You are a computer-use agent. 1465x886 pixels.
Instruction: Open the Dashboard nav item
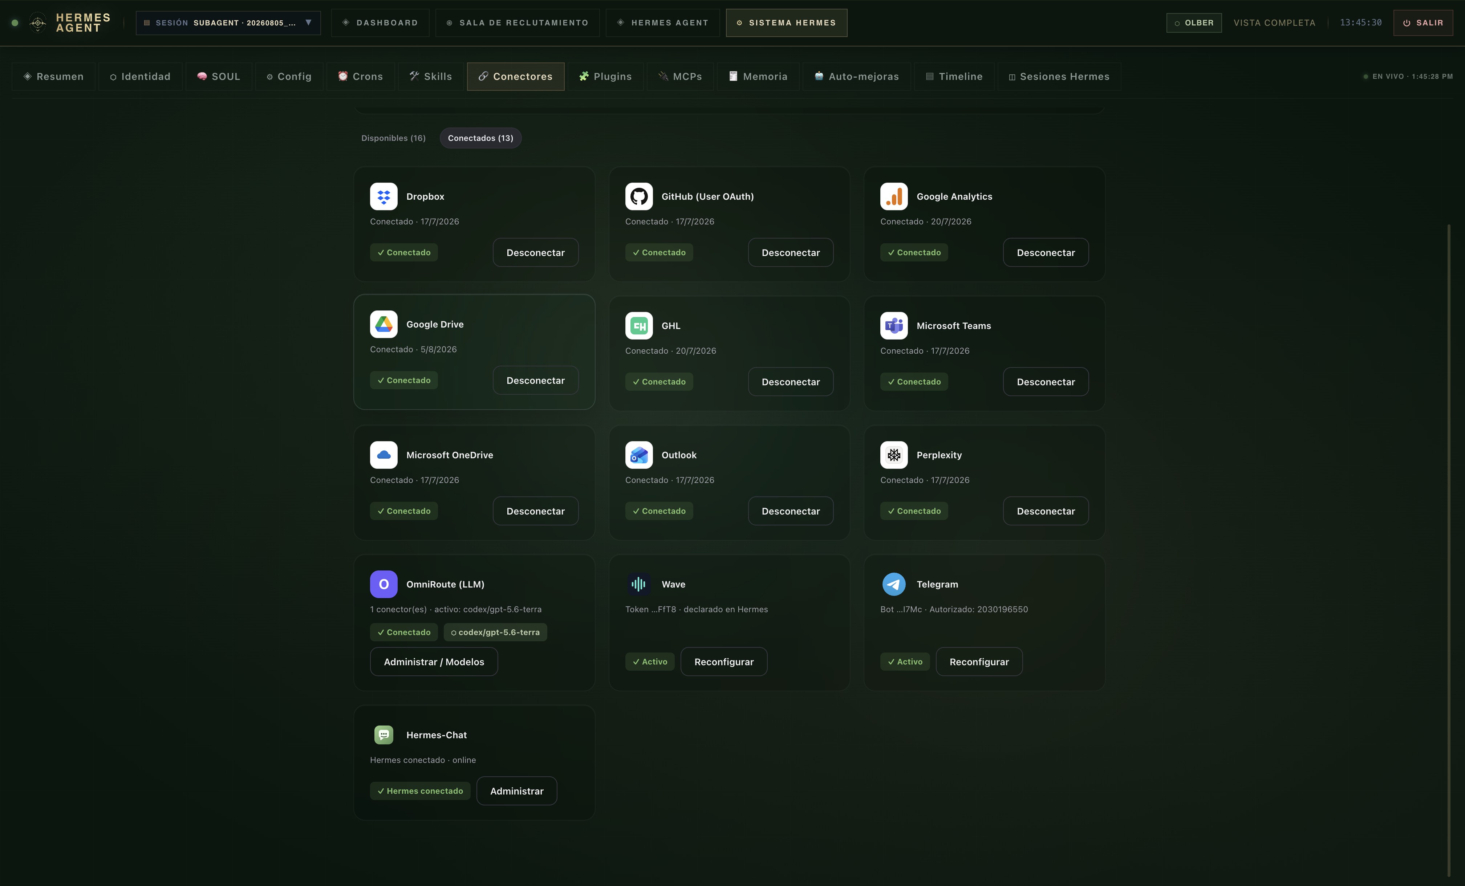pyautogui.click(x=380, y=23)
